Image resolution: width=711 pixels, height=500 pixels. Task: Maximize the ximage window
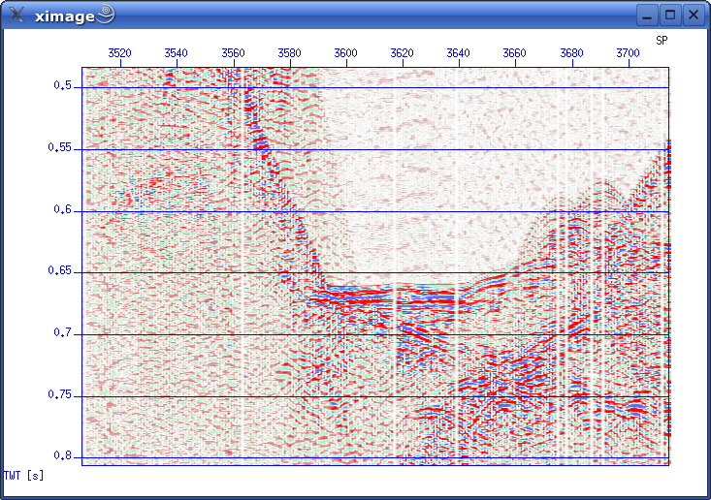click(x=670, y=15)
